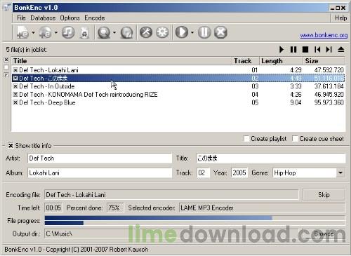Click the Artist field containing Def Tech
The width and height of the screenshot is (351, 256).
coord(100,159)
